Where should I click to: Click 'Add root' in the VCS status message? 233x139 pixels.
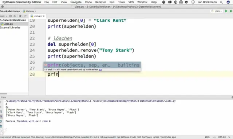[136, 137]
